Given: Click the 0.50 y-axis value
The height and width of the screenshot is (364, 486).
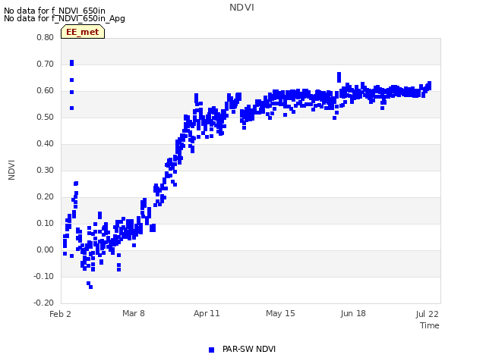Looking at the screenshot, I should point(46,117).
